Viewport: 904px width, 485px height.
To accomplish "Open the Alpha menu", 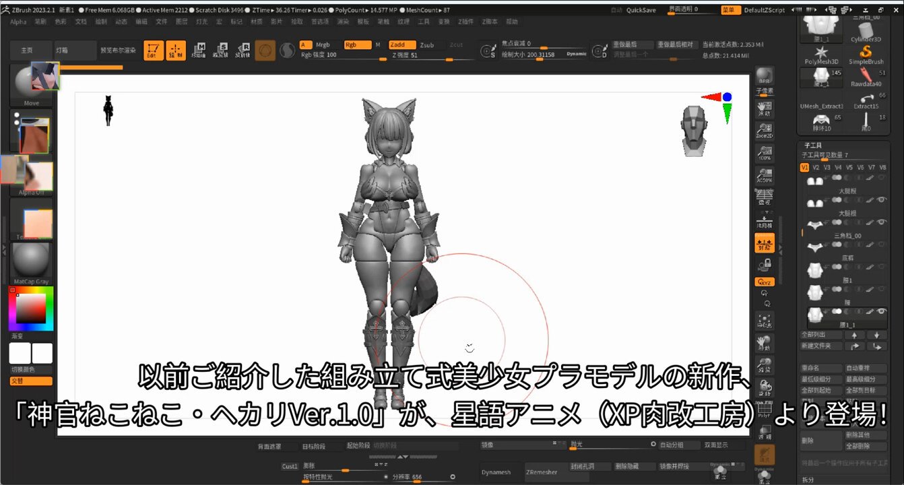I will click(x=18, y=22).
